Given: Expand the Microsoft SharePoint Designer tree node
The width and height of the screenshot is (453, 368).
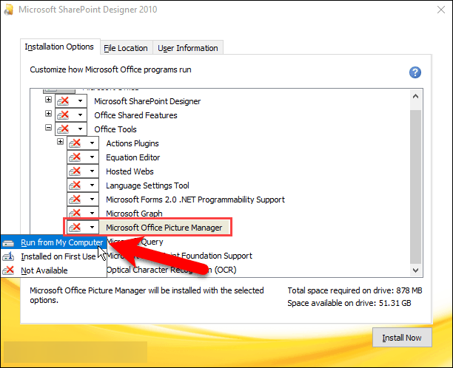Looking at the screenshot, I should (49, 100).
